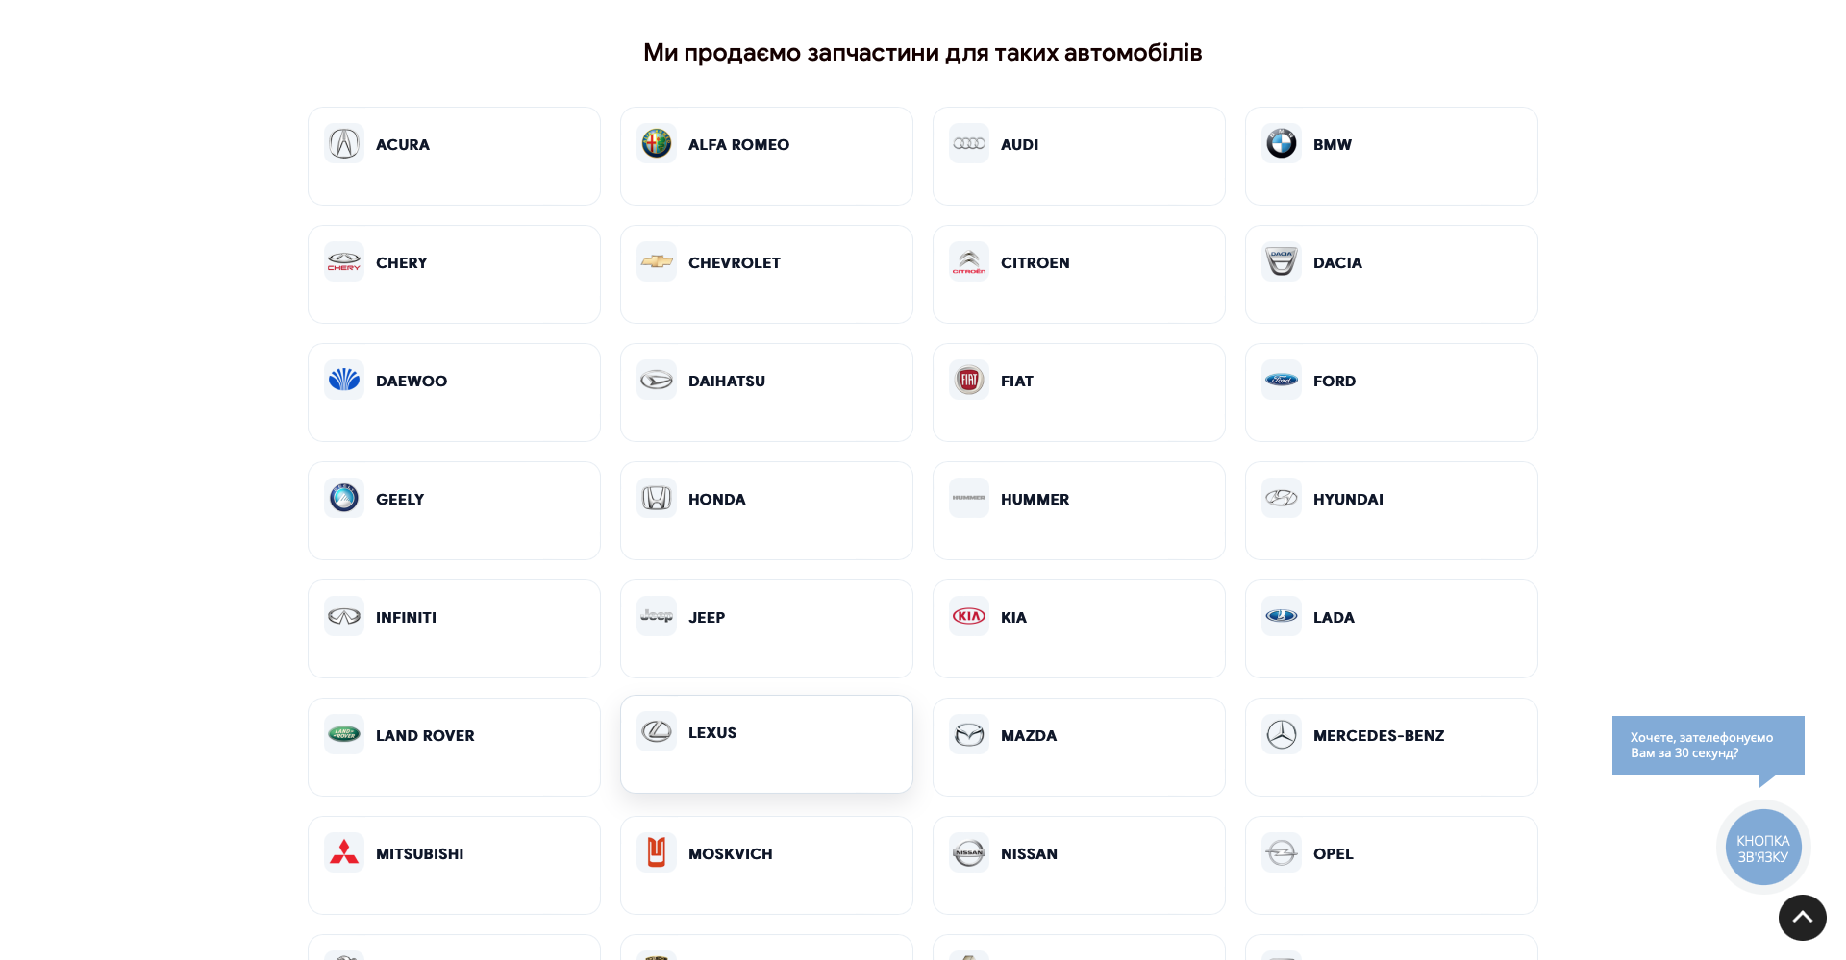Select the Mercedes-Benz star icon

click(1282, 734)
